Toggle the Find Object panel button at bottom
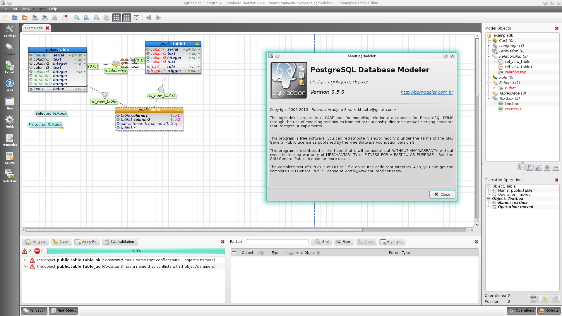This screenshot has width=562, height=316. [x=63, y=310]
